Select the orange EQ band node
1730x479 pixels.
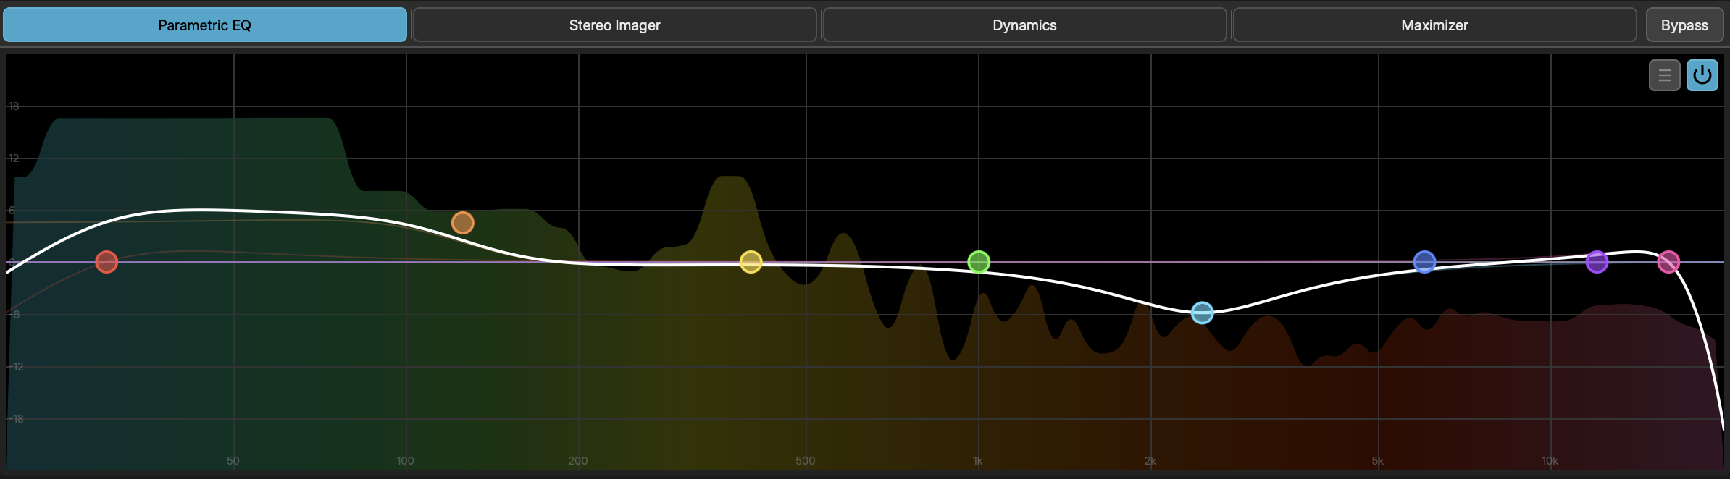[x=463, y=223]
